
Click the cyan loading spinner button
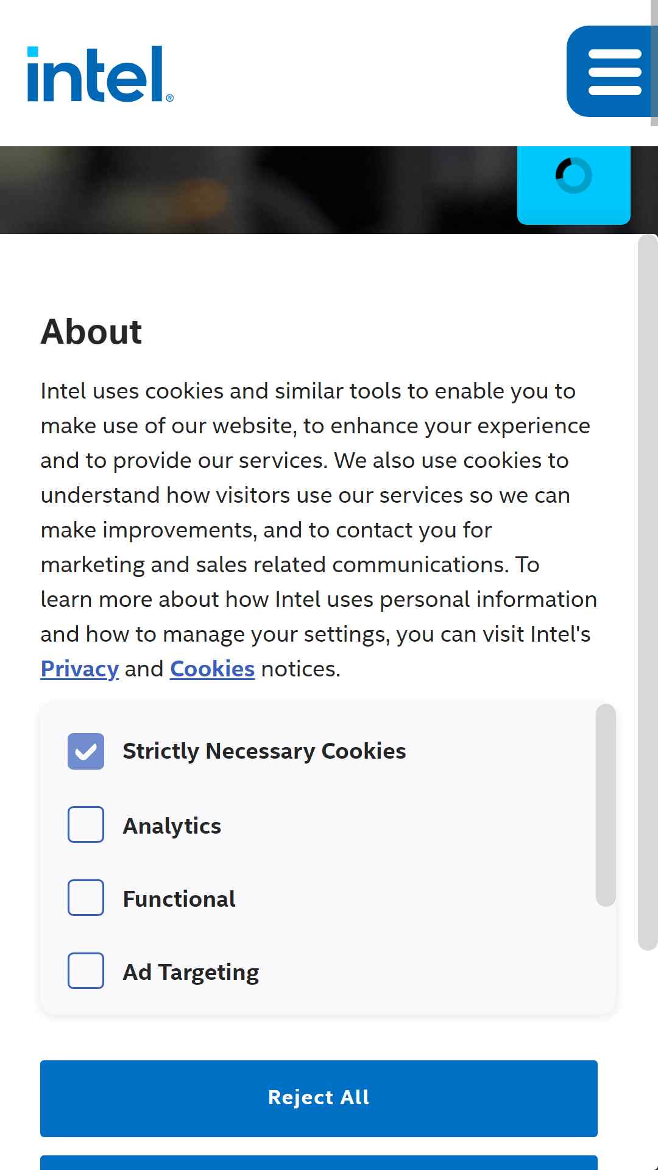573,185
